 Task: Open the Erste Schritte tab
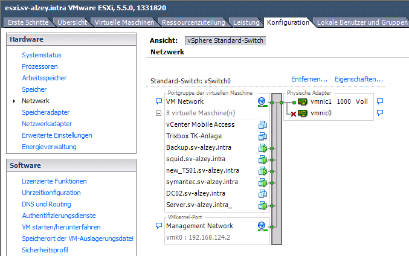click(x=28, y=22)
